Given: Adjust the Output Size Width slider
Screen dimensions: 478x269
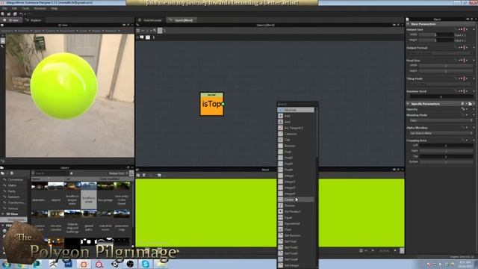Looking at the screenshot, I should [x=436, y=35].
